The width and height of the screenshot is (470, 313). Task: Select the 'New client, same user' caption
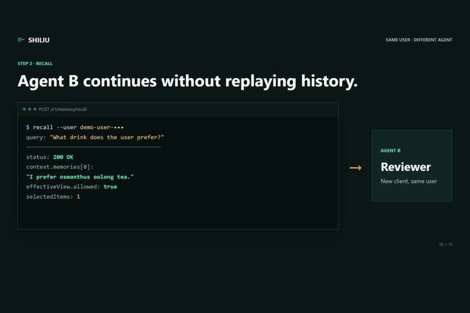pos(409,181)
